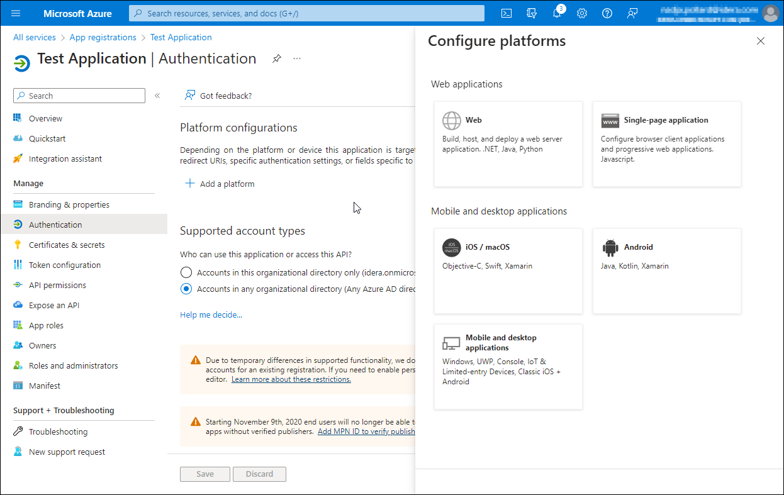Viewport: 784px width, 495px height.
Task: Open Owners in the left menu
Action: click(x=84, y=345)
